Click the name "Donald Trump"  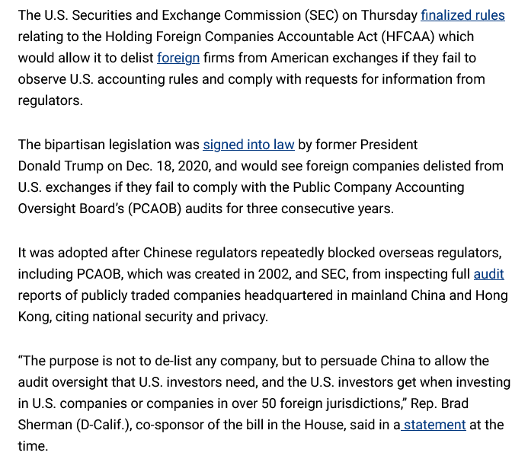click(62, 166)
